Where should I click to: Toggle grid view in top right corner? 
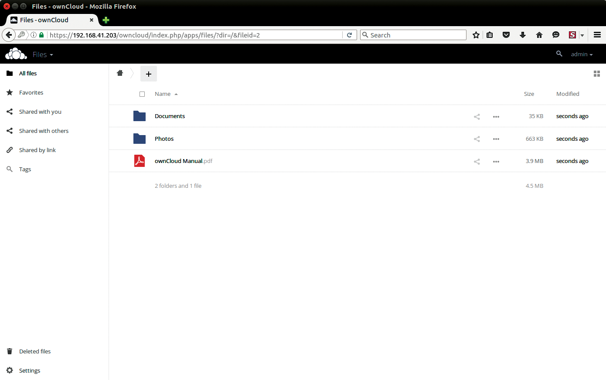(x=597, y=74)
